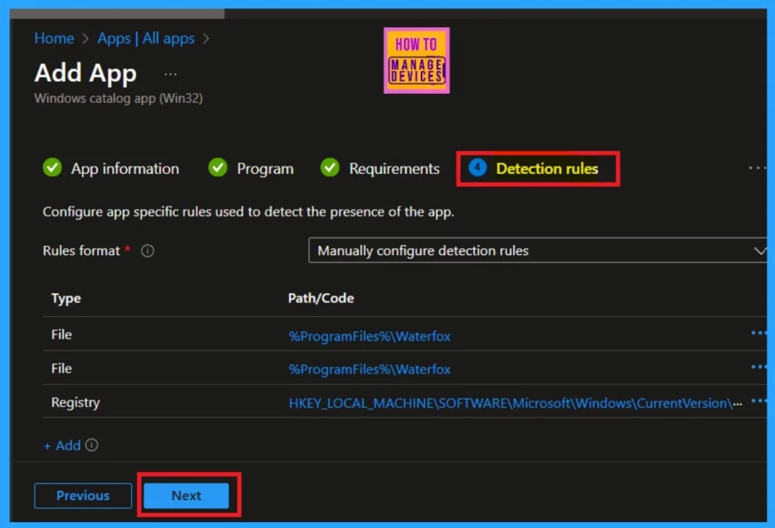Click the info icon next to Add
Screen dimensions: 775x528
(92, 445)
